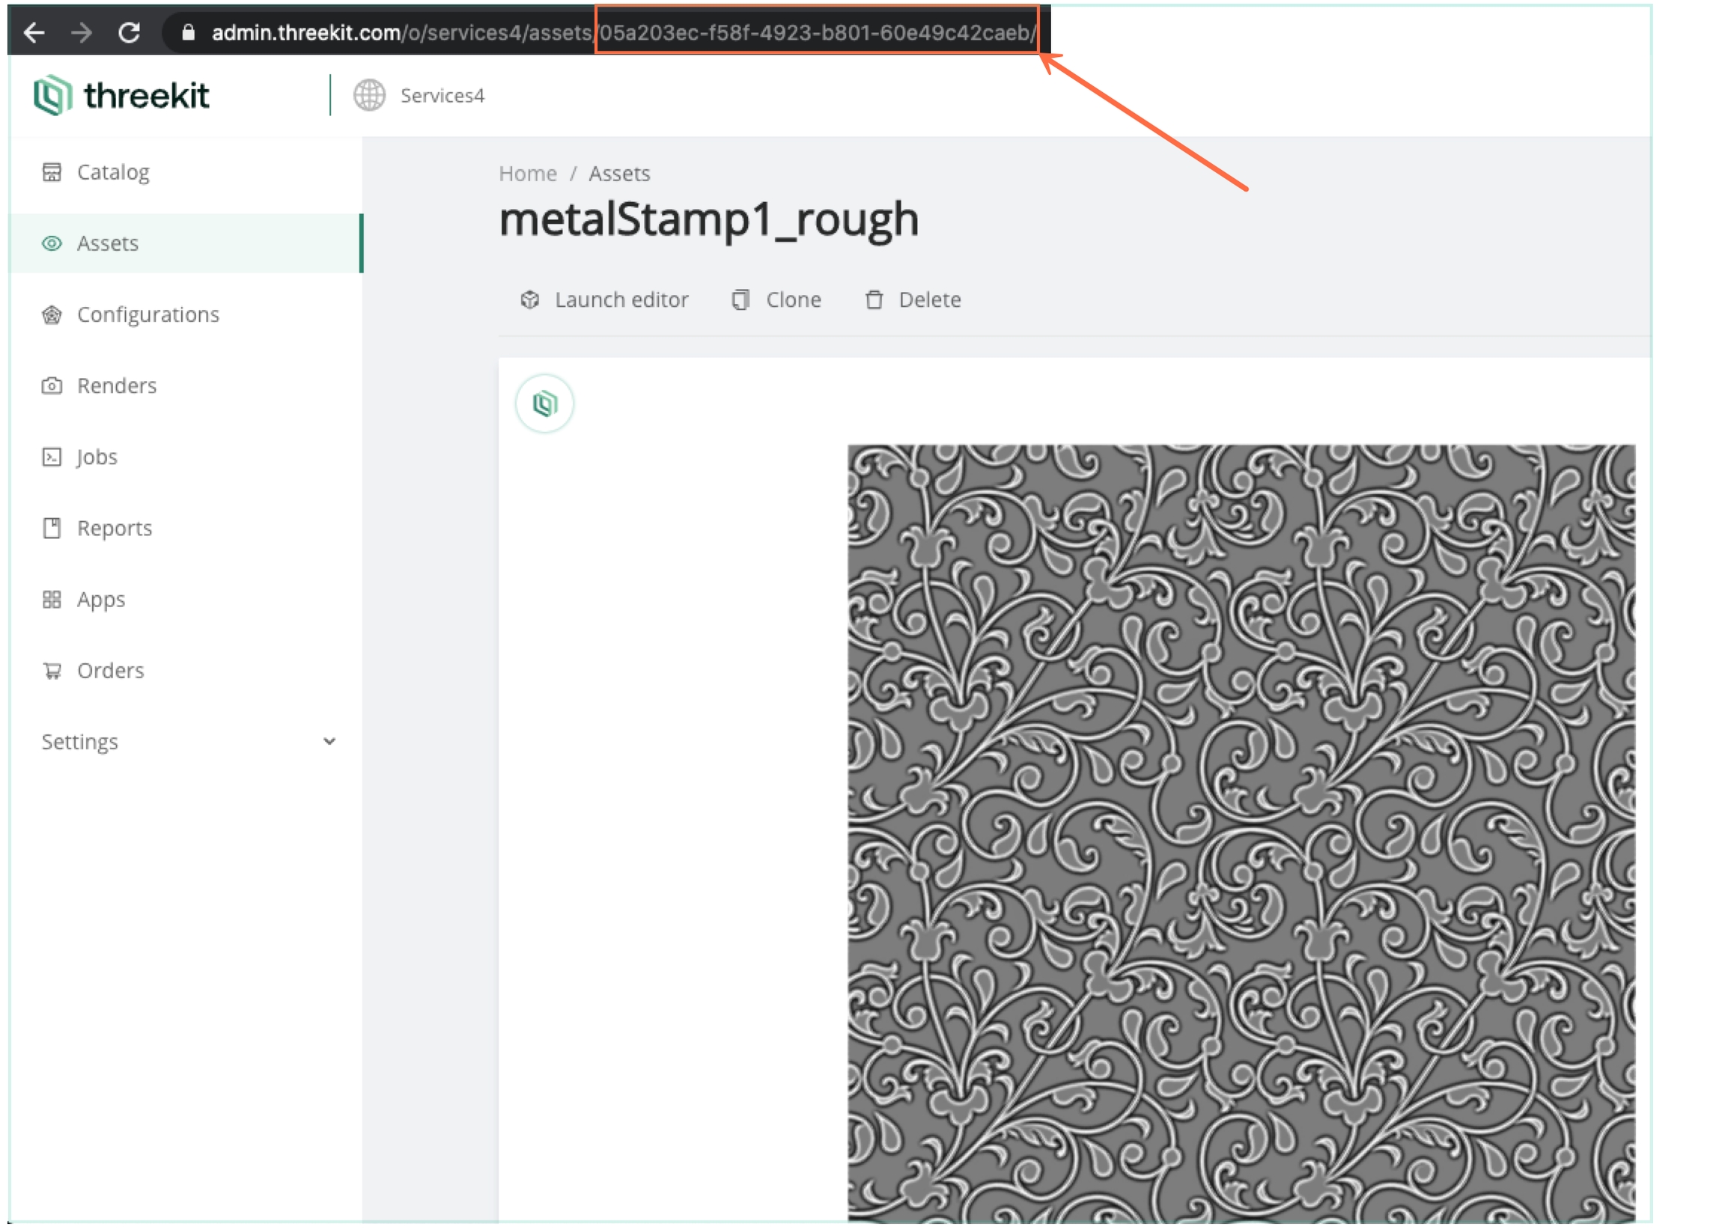This screenshot has width=1725, height=1230.
Task: Expand the Settings section chevron
Action: 329,741
